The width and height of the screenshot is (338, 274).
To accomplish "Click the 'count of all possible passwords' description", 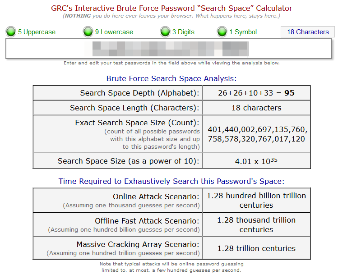I will click(152, 139).
